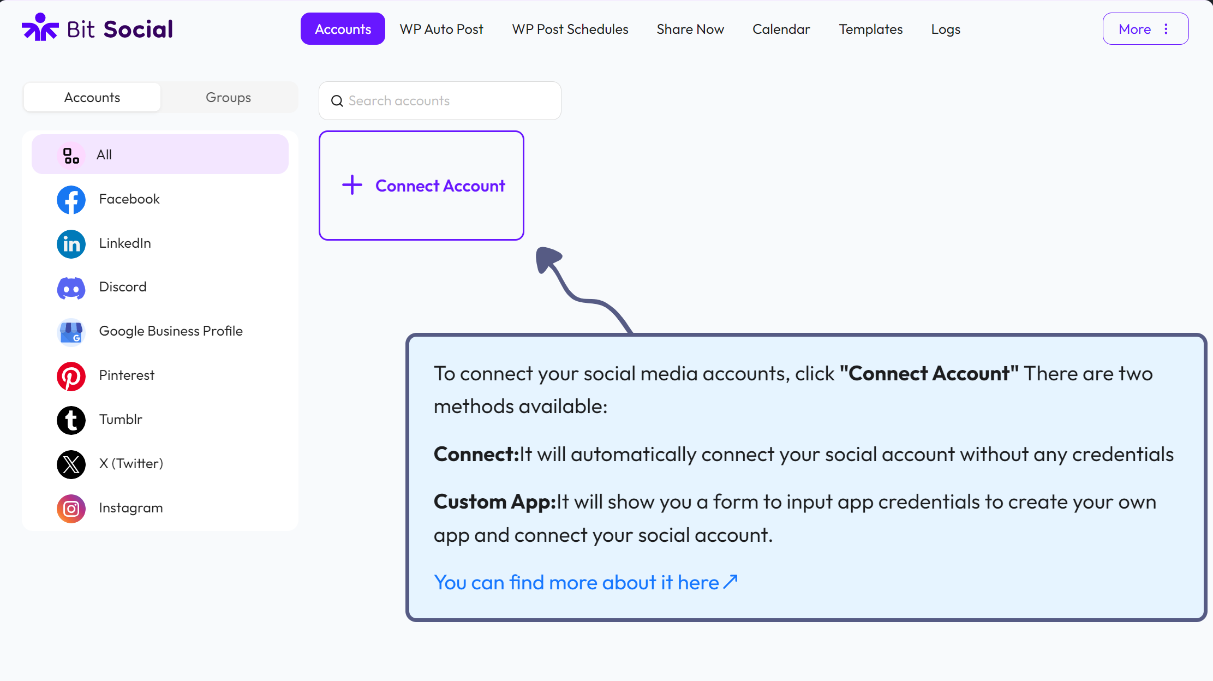Viewport: 1213px width, 681px height.
Task: Switch to the Accounts sidebar tab
Action: point(92,98)
